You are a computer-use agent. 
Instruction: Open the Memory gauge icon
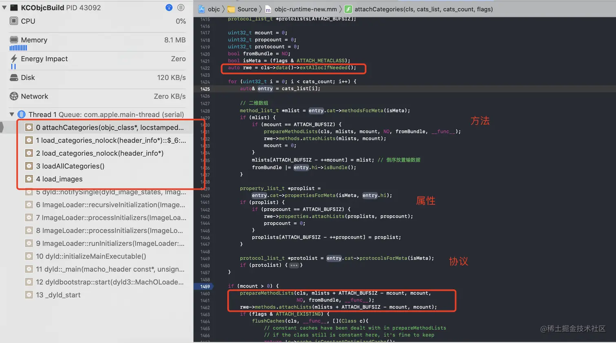coord(14,40)
